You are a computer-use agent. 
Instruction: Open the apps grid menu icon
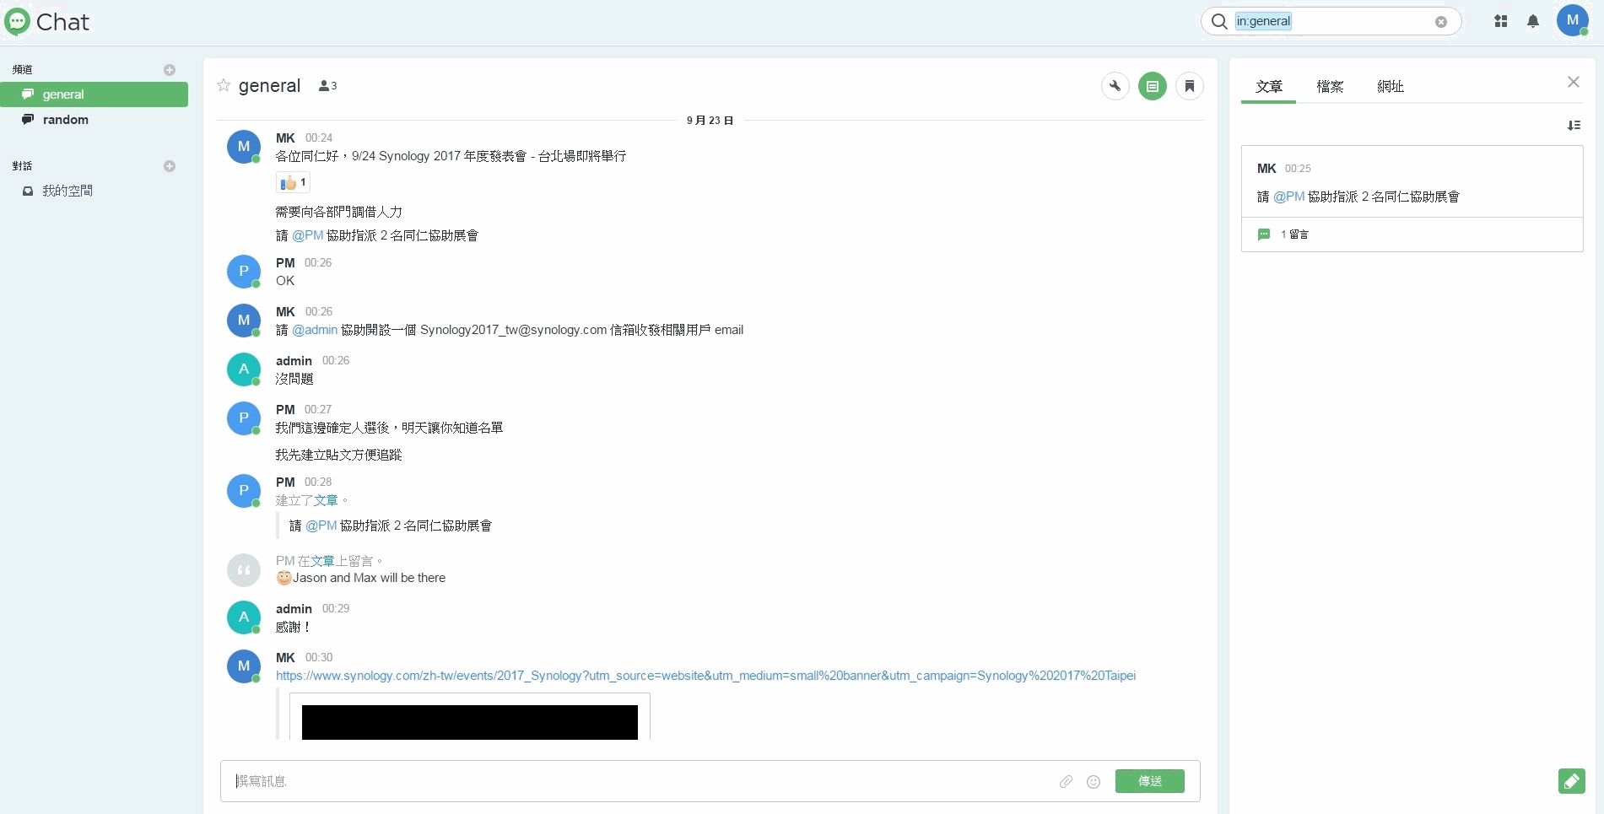click(1500, 22)
